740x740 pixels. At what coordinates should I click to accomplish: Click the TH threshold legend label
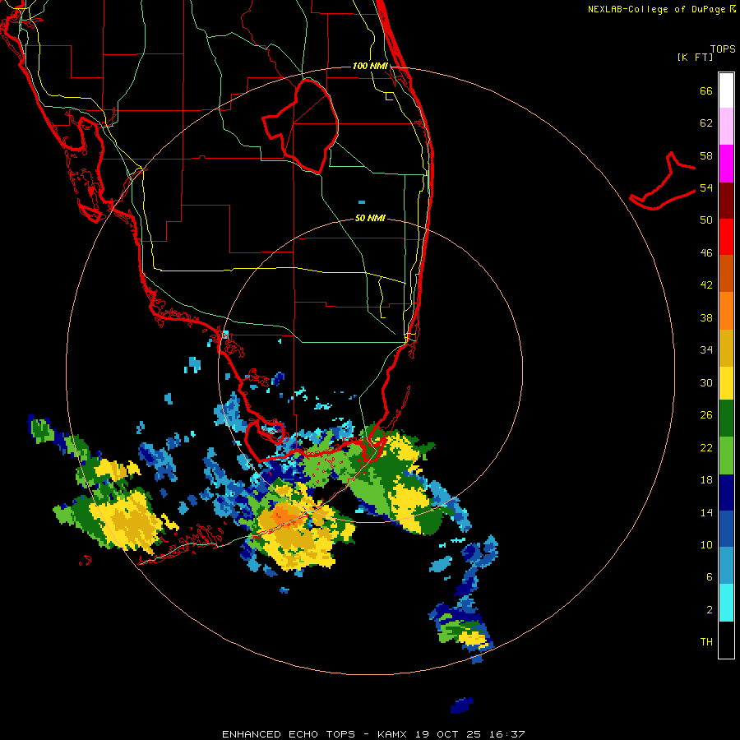coord(706,642)
